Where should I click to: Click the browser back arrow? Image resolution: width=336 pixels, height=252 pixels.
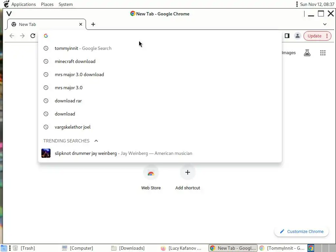pos(12,36)
